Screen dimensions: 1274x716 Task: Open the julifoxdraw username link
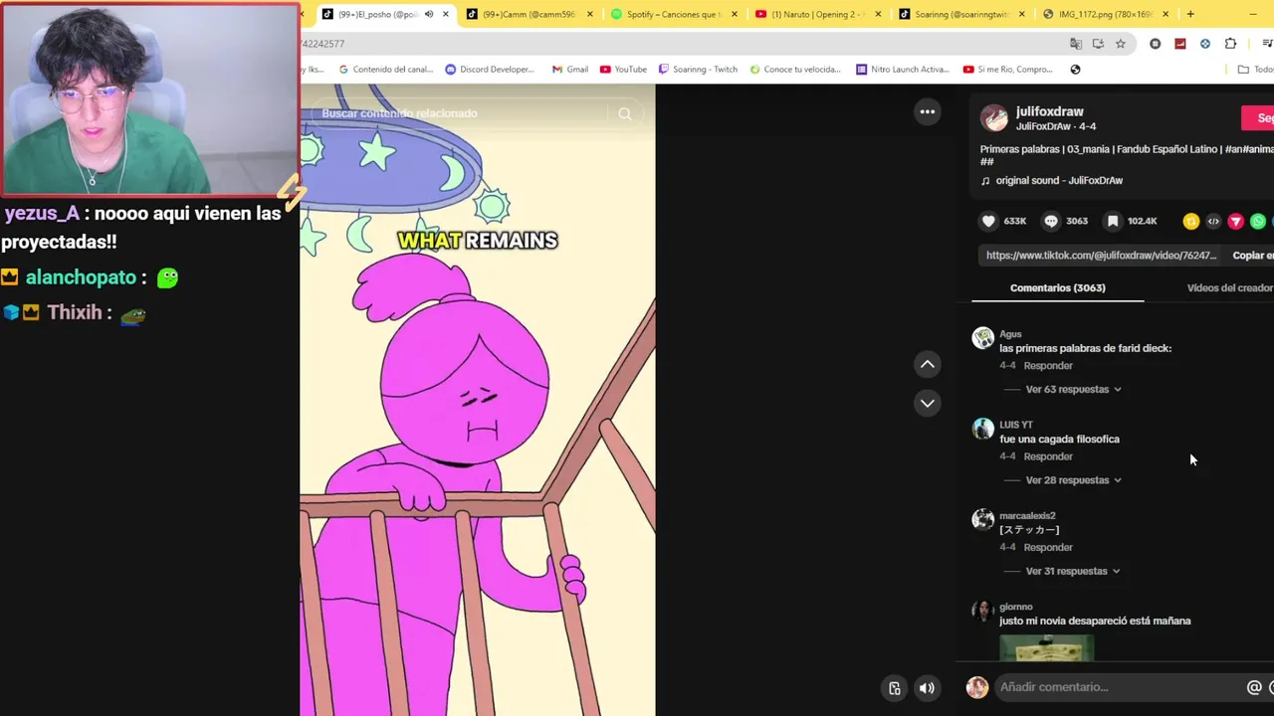(x=1049, y=111)
